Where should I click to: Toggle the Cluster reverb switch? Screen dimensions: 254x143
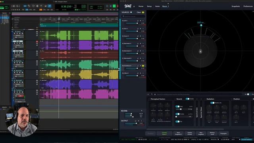coord(177,114)
